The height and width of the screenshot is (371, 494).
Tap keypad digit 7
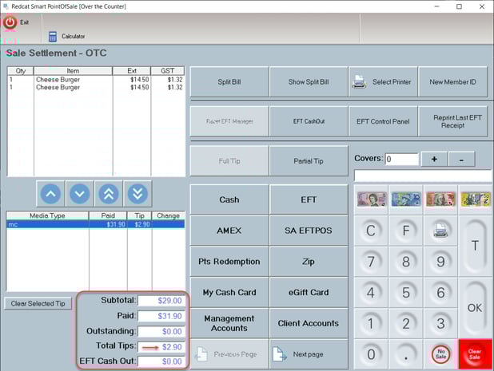click(371, 261)
